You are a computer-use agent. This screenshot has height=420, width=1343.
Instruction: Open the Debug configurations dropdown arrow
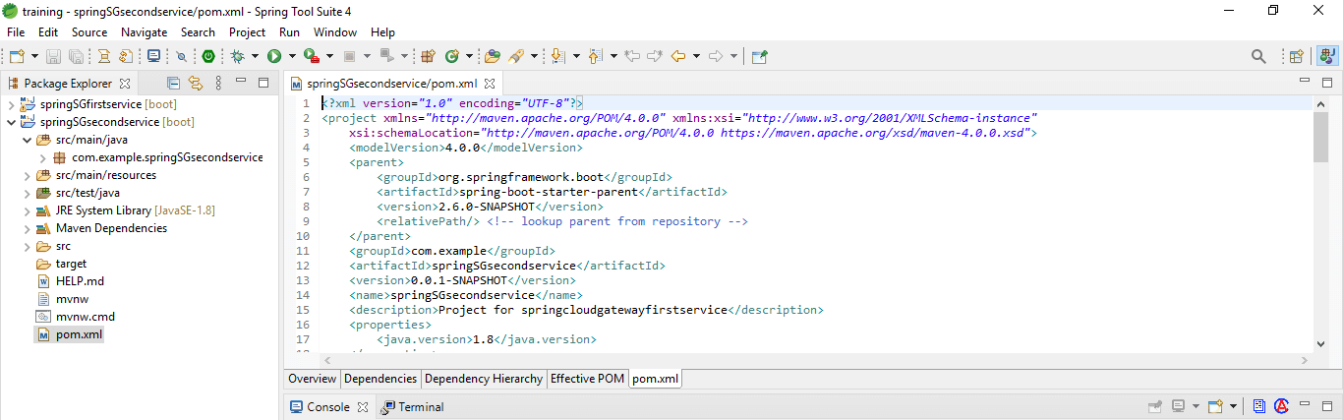click(x=255, y=57)
